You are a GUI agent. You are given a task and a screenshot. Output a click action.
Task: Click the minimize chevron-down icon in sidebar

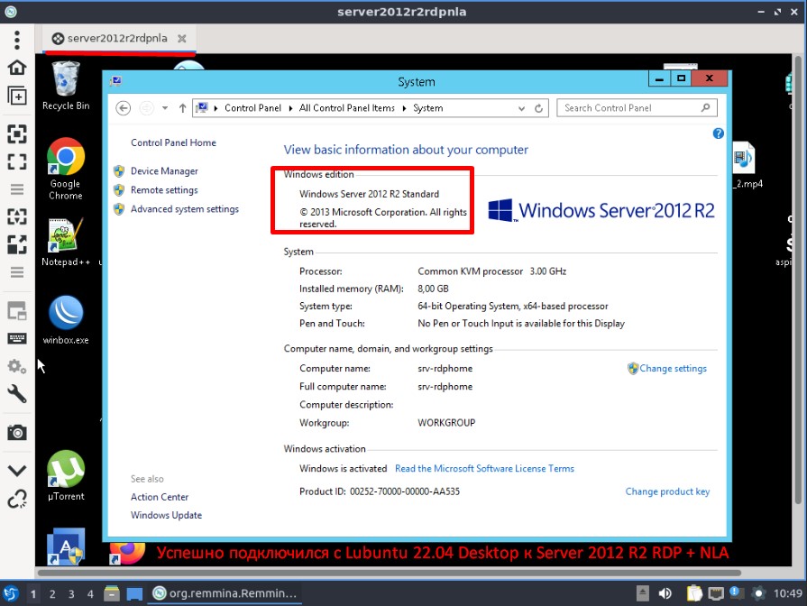pos(17,470)
